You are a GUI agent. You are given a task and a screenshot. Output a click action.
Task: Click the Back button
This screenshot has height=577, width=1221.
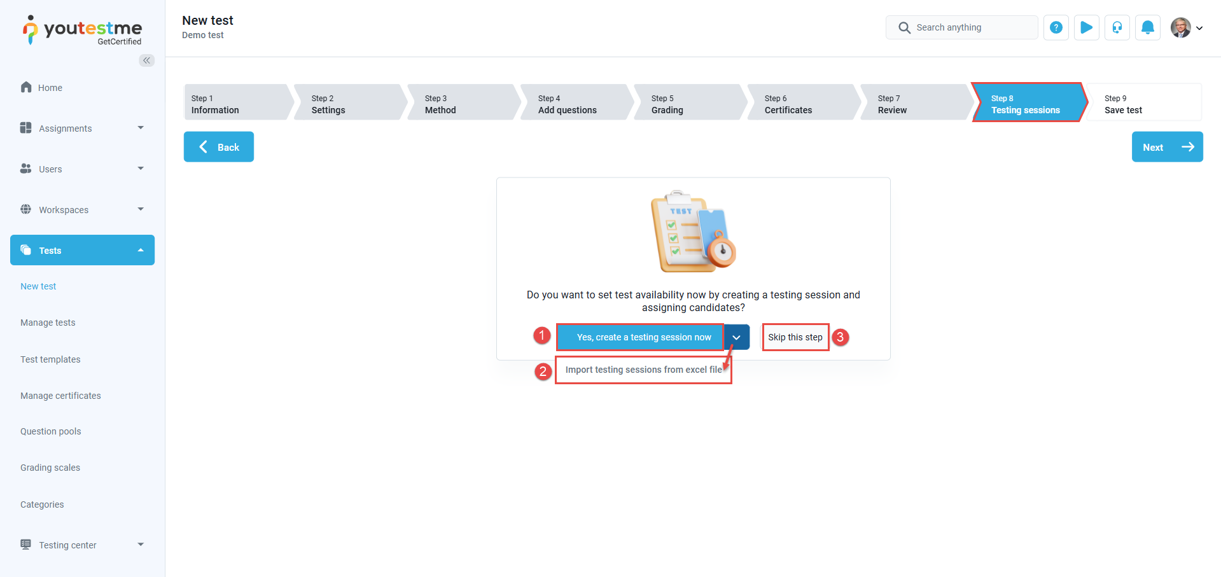[219, 147]
